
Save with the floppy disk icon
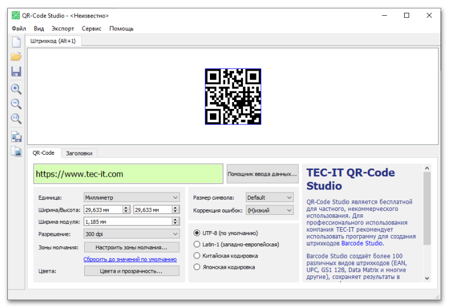16,72
